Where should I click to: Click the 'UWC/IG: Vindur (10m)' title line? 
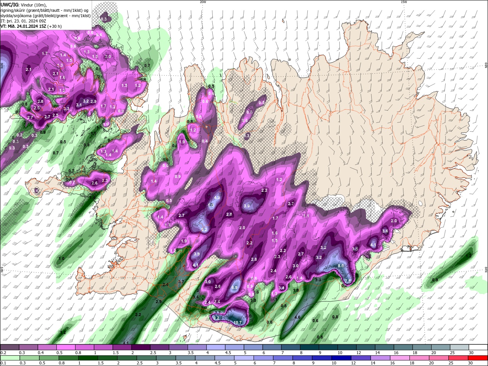pos(23,5)
